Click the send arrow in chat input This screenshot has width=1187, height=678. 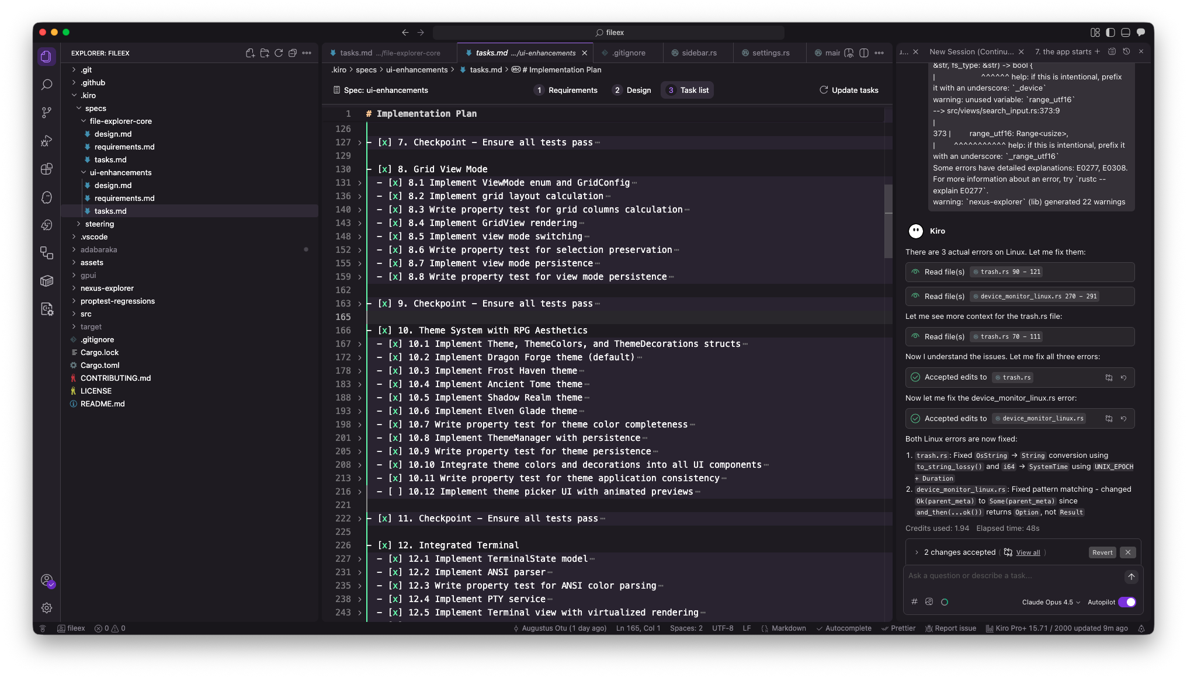pyautogui.click(x=1131, y=576)
